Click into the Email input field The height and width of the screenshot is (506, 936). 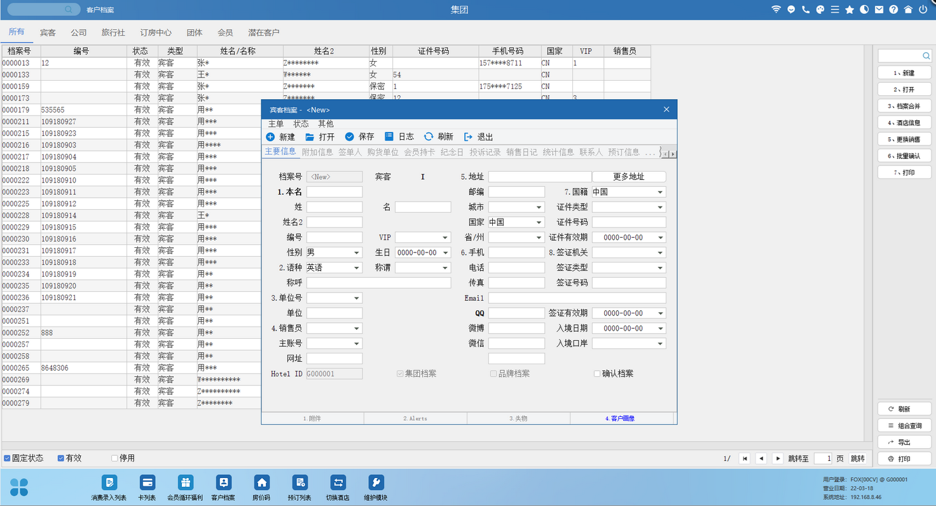(577, 298)
